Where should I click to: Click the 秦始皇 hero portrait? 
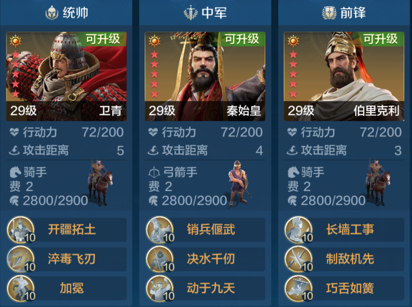click(205, 76)
